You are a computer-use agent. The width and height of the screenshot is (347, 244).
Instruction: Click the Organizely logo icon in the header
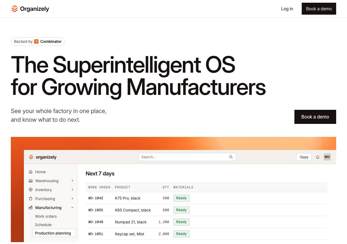15,9
